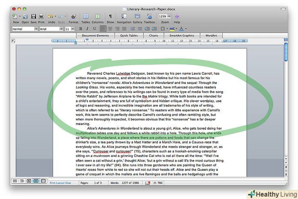This screenshot has height=199, width=298.
Task: Click the Print Layout View status text
Action: [x=60, y=183]
